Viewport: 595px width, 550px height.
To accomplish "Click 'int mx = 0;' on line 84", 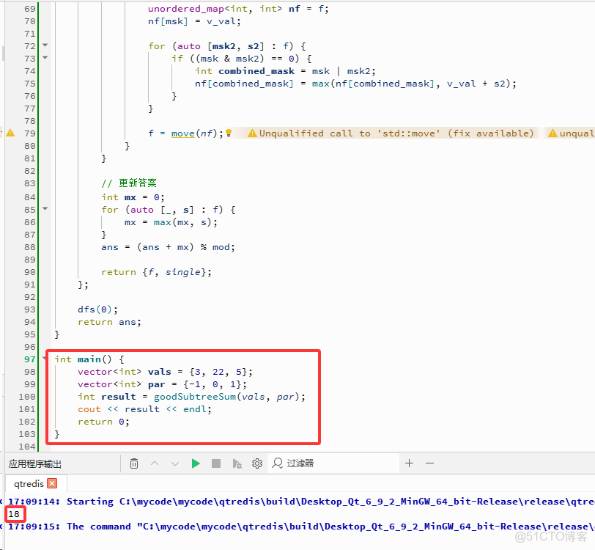I will pyautogui.click(x=133, y=197).
